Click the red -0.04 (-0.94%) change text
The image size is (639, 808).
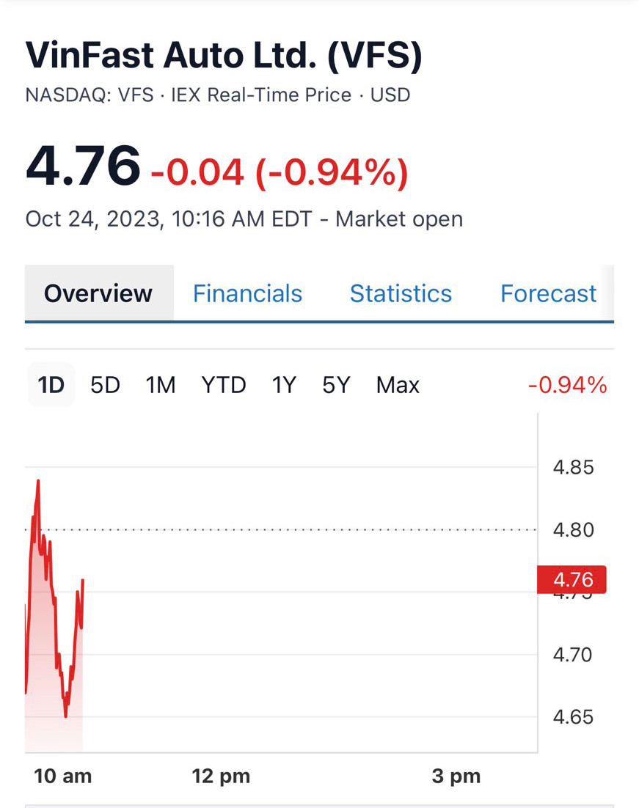pos(280,172)
